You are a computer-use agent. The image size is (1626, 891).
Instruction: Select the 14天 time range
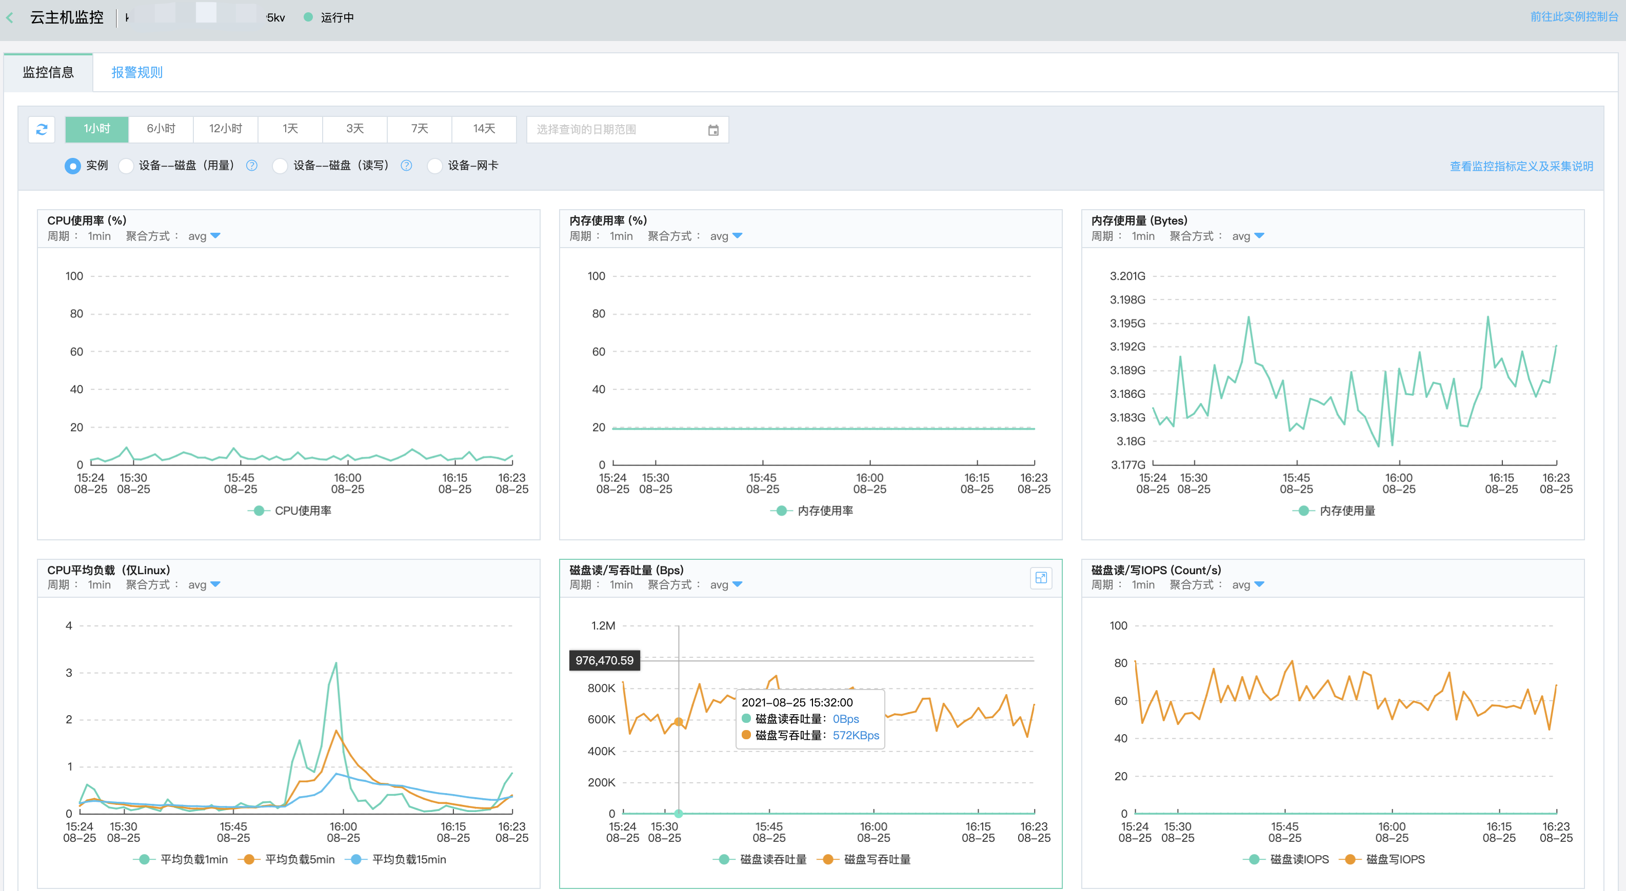[x=484, y=129]
